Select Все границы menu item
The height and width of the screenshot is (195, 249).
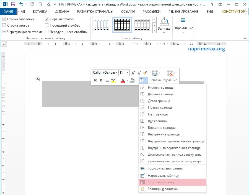pyautogui.click(x=172, y=121)
